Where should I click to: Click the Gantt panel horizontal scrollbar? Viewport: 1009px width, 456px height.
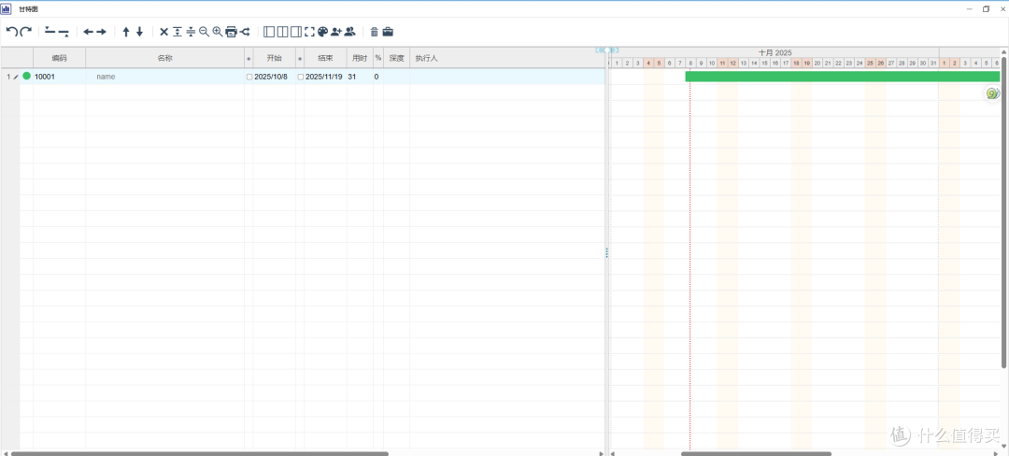(x=756, y=453)
